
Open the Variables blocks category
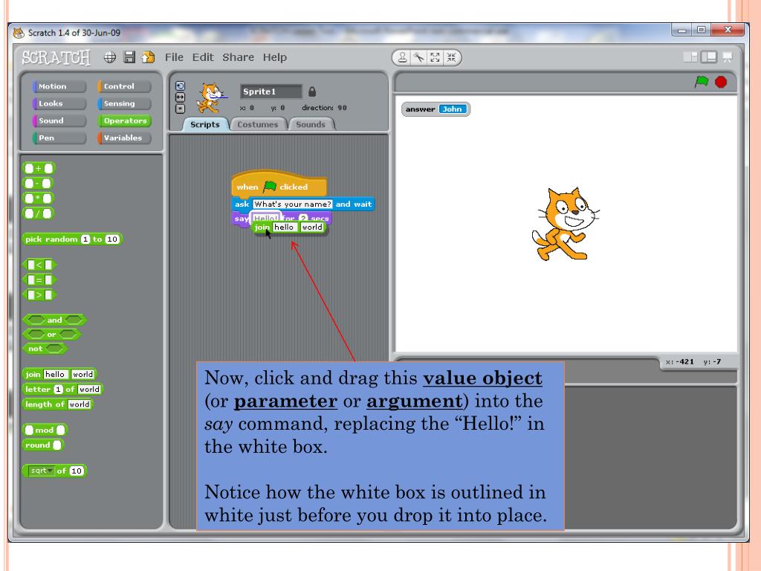(x=124, y=138)
